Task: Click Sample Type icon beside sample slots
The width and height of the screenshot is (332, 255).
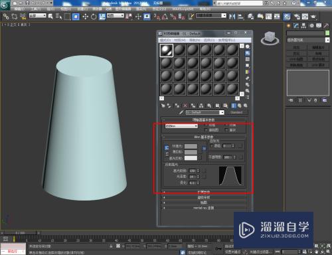Action: pos(248,46)
